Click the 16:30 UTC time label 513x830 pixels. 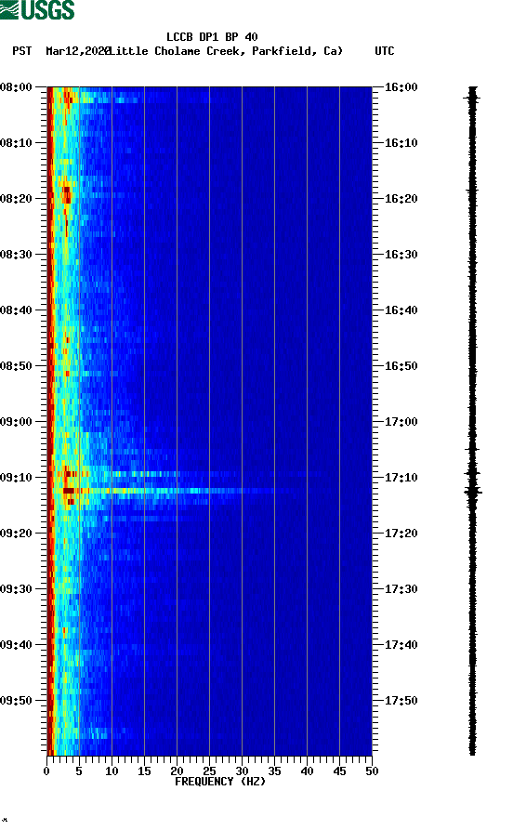401,255
